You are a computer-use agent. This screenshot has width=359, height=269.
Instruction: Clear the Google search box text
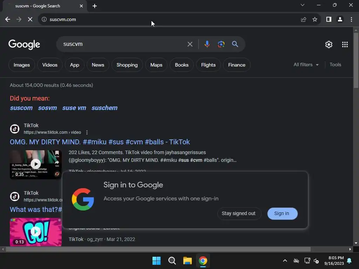point(190,44)
